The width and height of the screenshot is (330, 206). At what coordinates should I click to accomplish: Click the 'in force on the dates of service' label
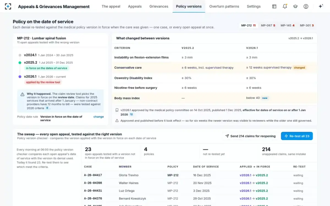pos(46,68)
